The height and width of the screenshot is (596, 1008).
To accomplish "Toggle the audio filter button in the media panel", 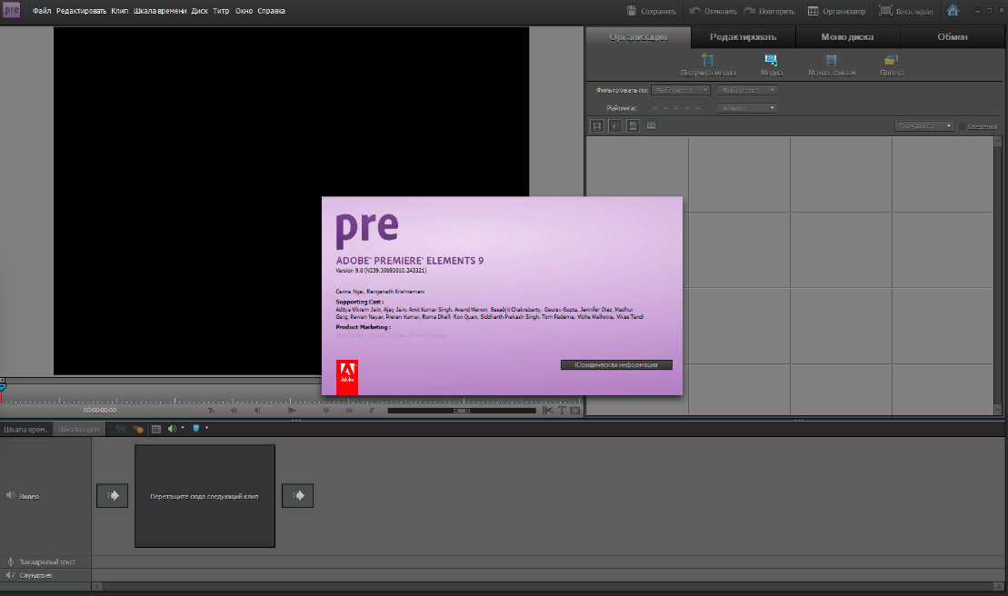I will (x=615, y=126).
